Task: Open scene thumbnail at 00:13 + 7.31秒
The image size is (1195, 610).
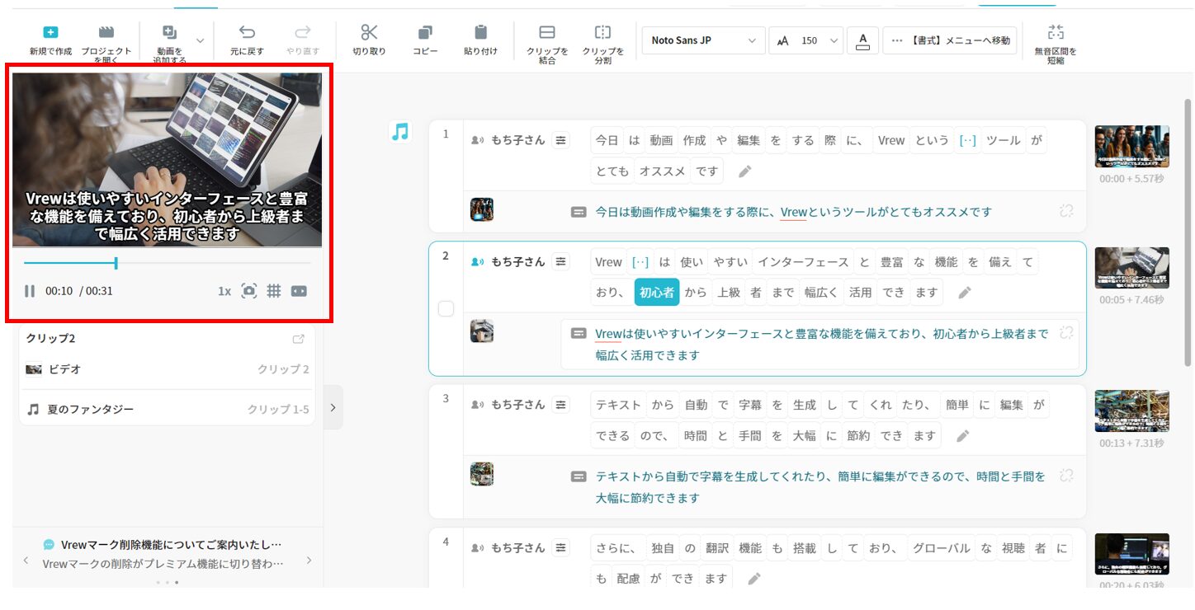Action: [x=1131, y=411]
